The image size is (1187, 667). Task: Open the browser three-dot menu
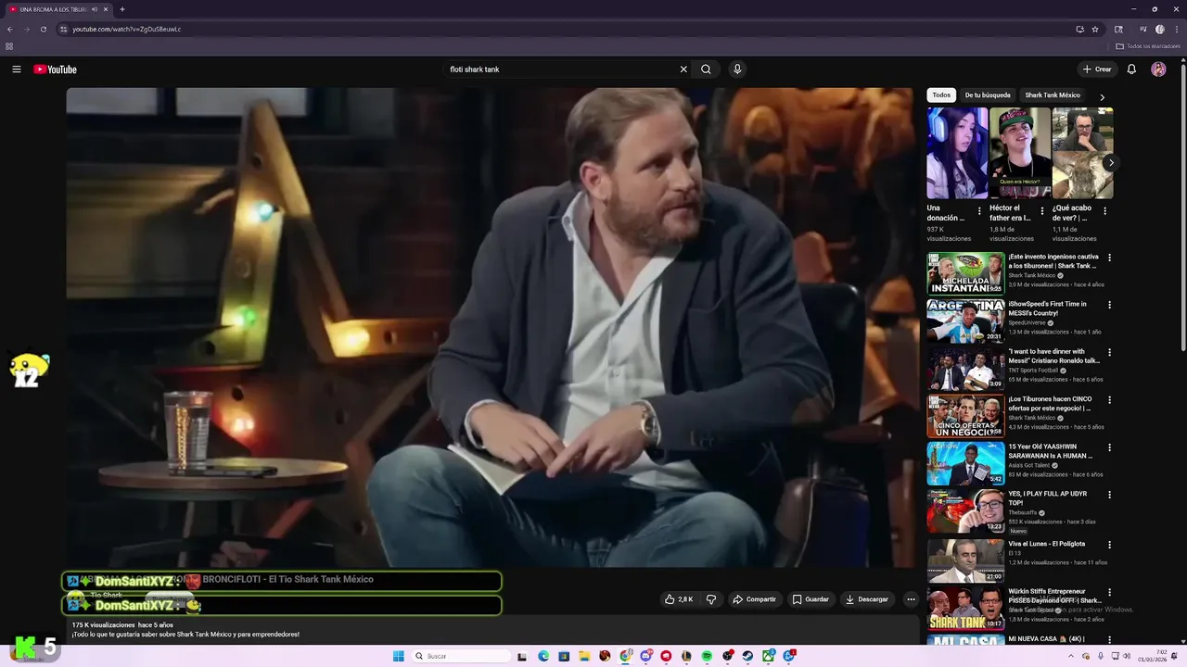click(1176, 29)
